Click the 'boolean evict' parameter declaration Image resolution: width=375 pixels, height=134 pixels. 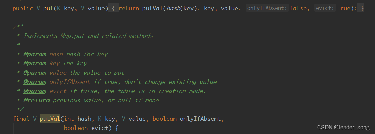[x=86, y=128]
